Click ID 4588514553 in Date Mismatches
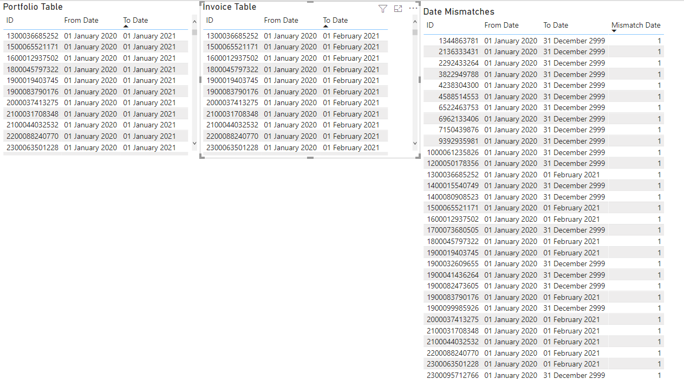The image size is (684, 379). point(459,97)
